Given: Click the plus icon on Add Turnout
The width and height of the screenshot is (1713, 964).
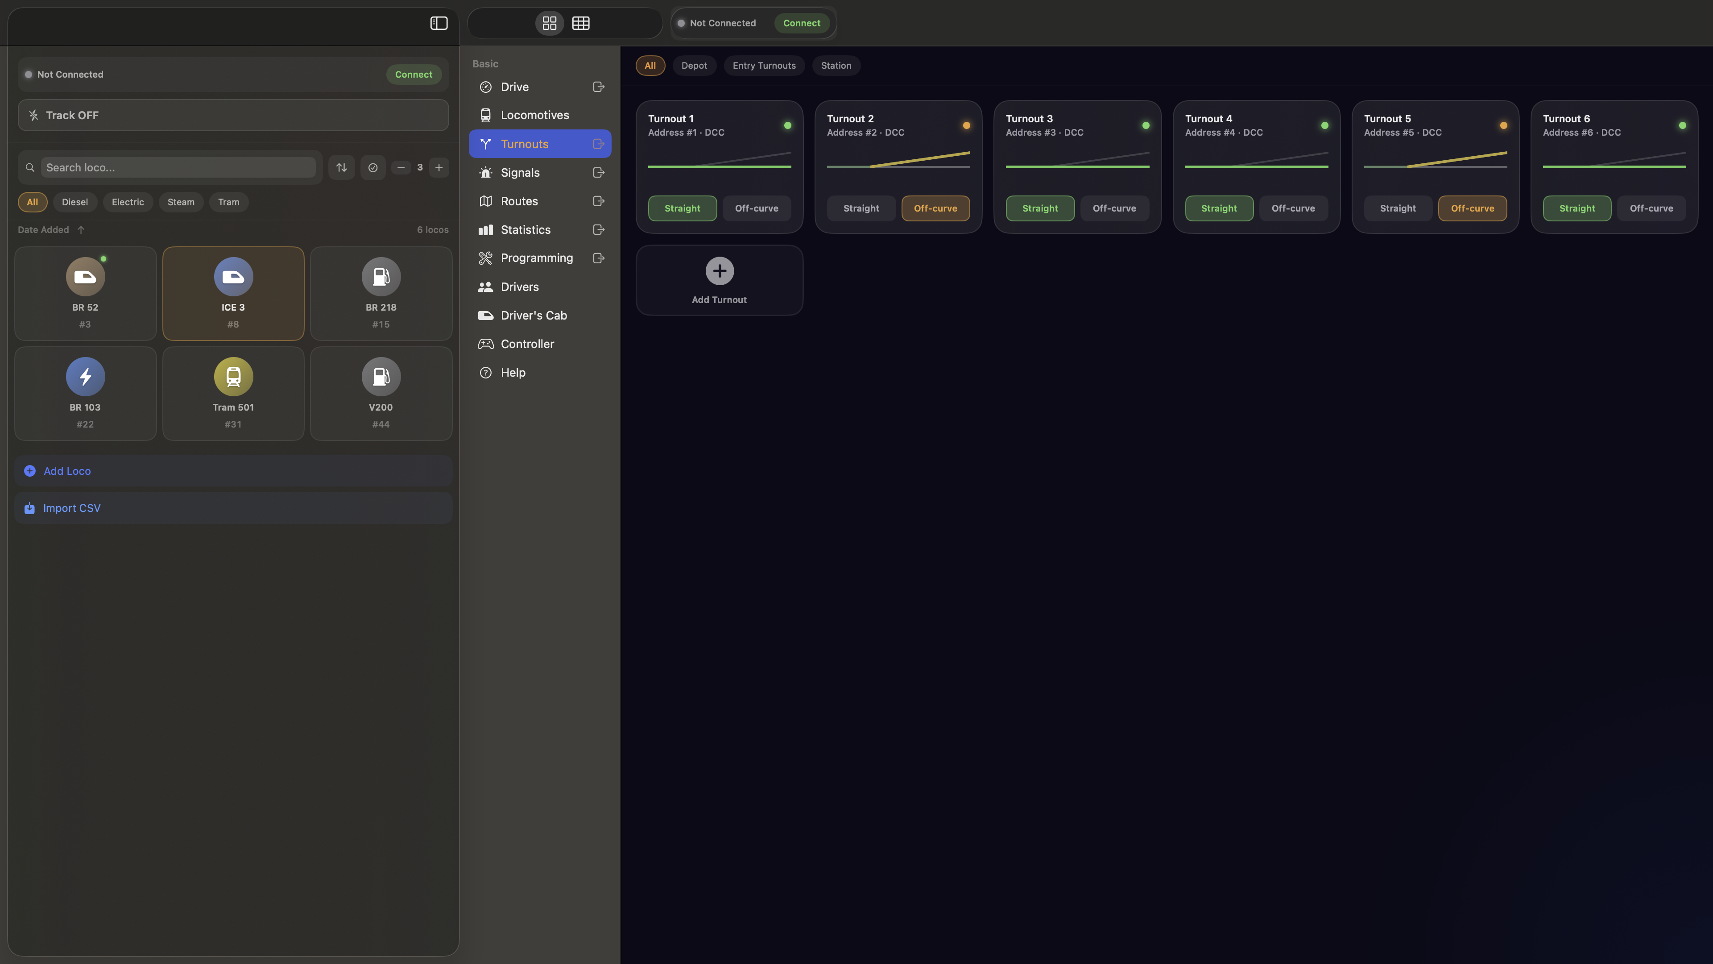Looking at the screenshot, I should pyautogui.click(x=719, y=271).
